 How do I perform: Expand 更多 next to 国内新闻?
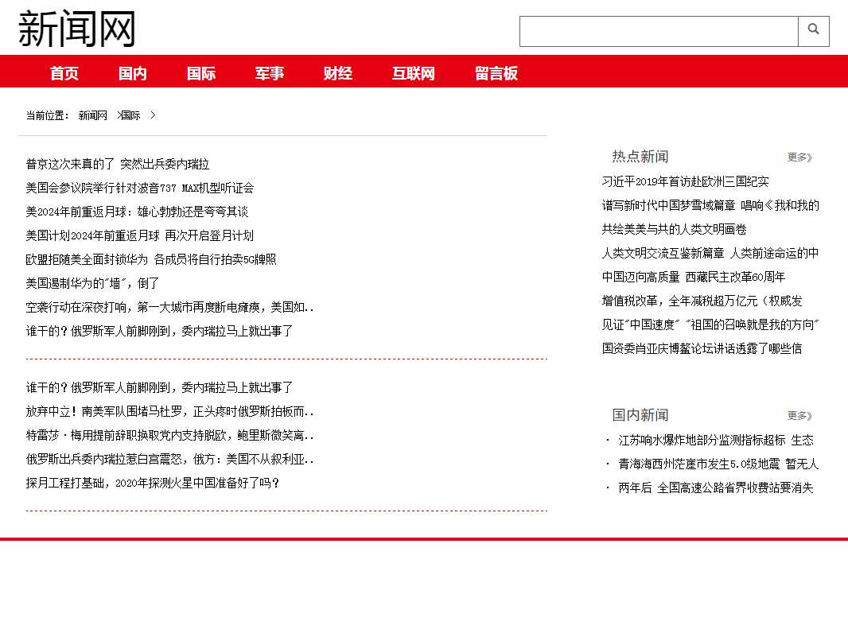[799, 416]
